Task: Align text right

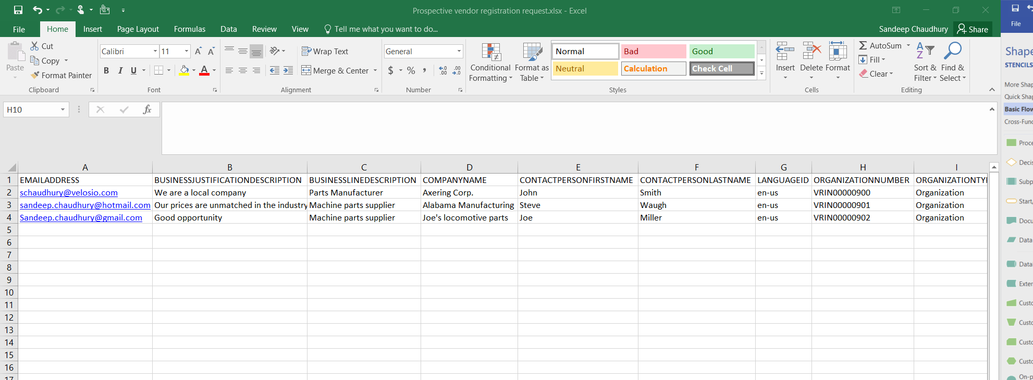Action: [x=256, y=70]
